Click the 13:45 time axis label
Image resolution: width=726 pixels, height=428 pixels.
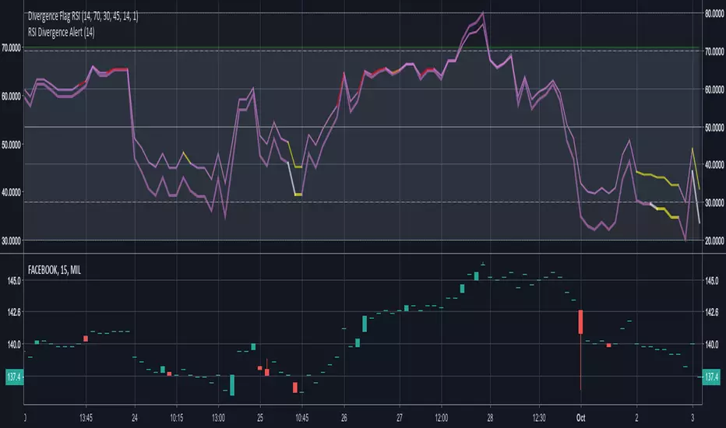pos(86,418)
